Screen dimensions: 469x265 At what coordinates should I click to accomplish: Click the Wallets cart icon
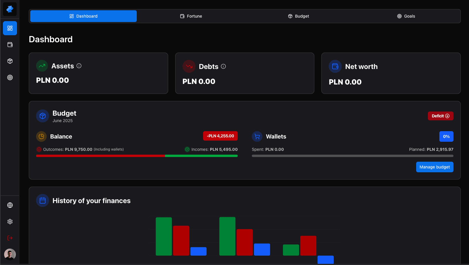pos(257,136)
